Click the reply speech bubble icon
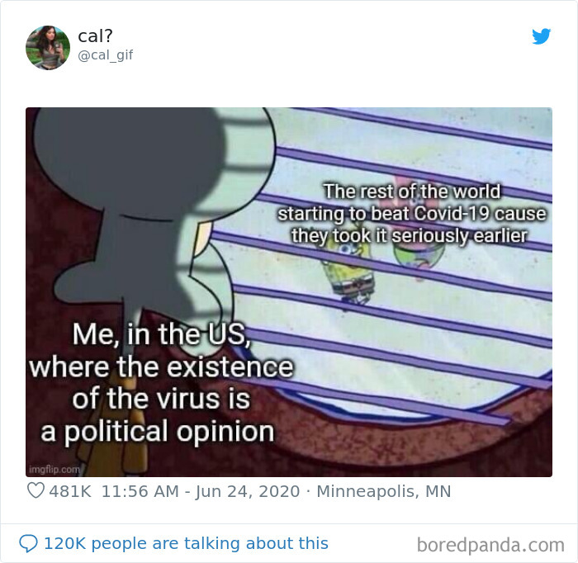 (x=28, y=543)
